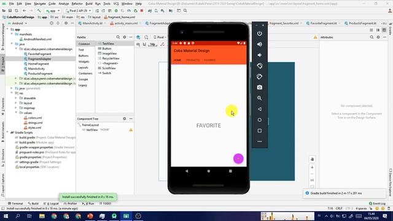
Task: Switch to the activity_main.xml editor tab
Action: click(x=126, y=23)
